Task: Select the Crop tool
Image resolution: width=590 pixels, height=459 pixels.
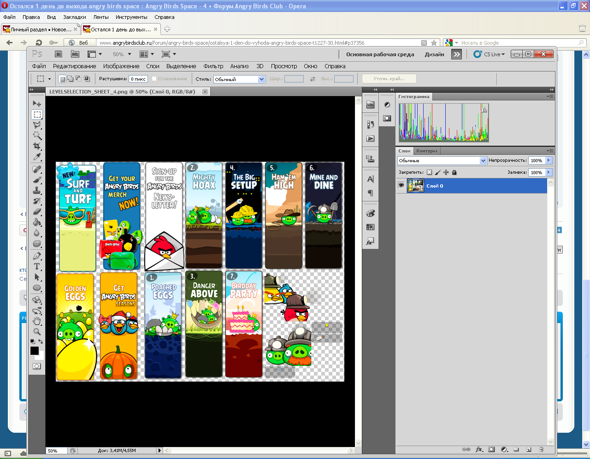Action: pos(37,146)
